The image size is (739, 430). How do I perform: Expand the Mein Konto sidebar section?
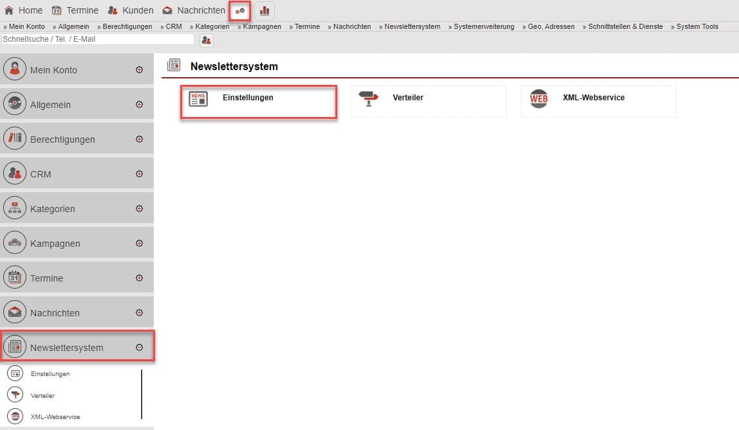(139, 70)
